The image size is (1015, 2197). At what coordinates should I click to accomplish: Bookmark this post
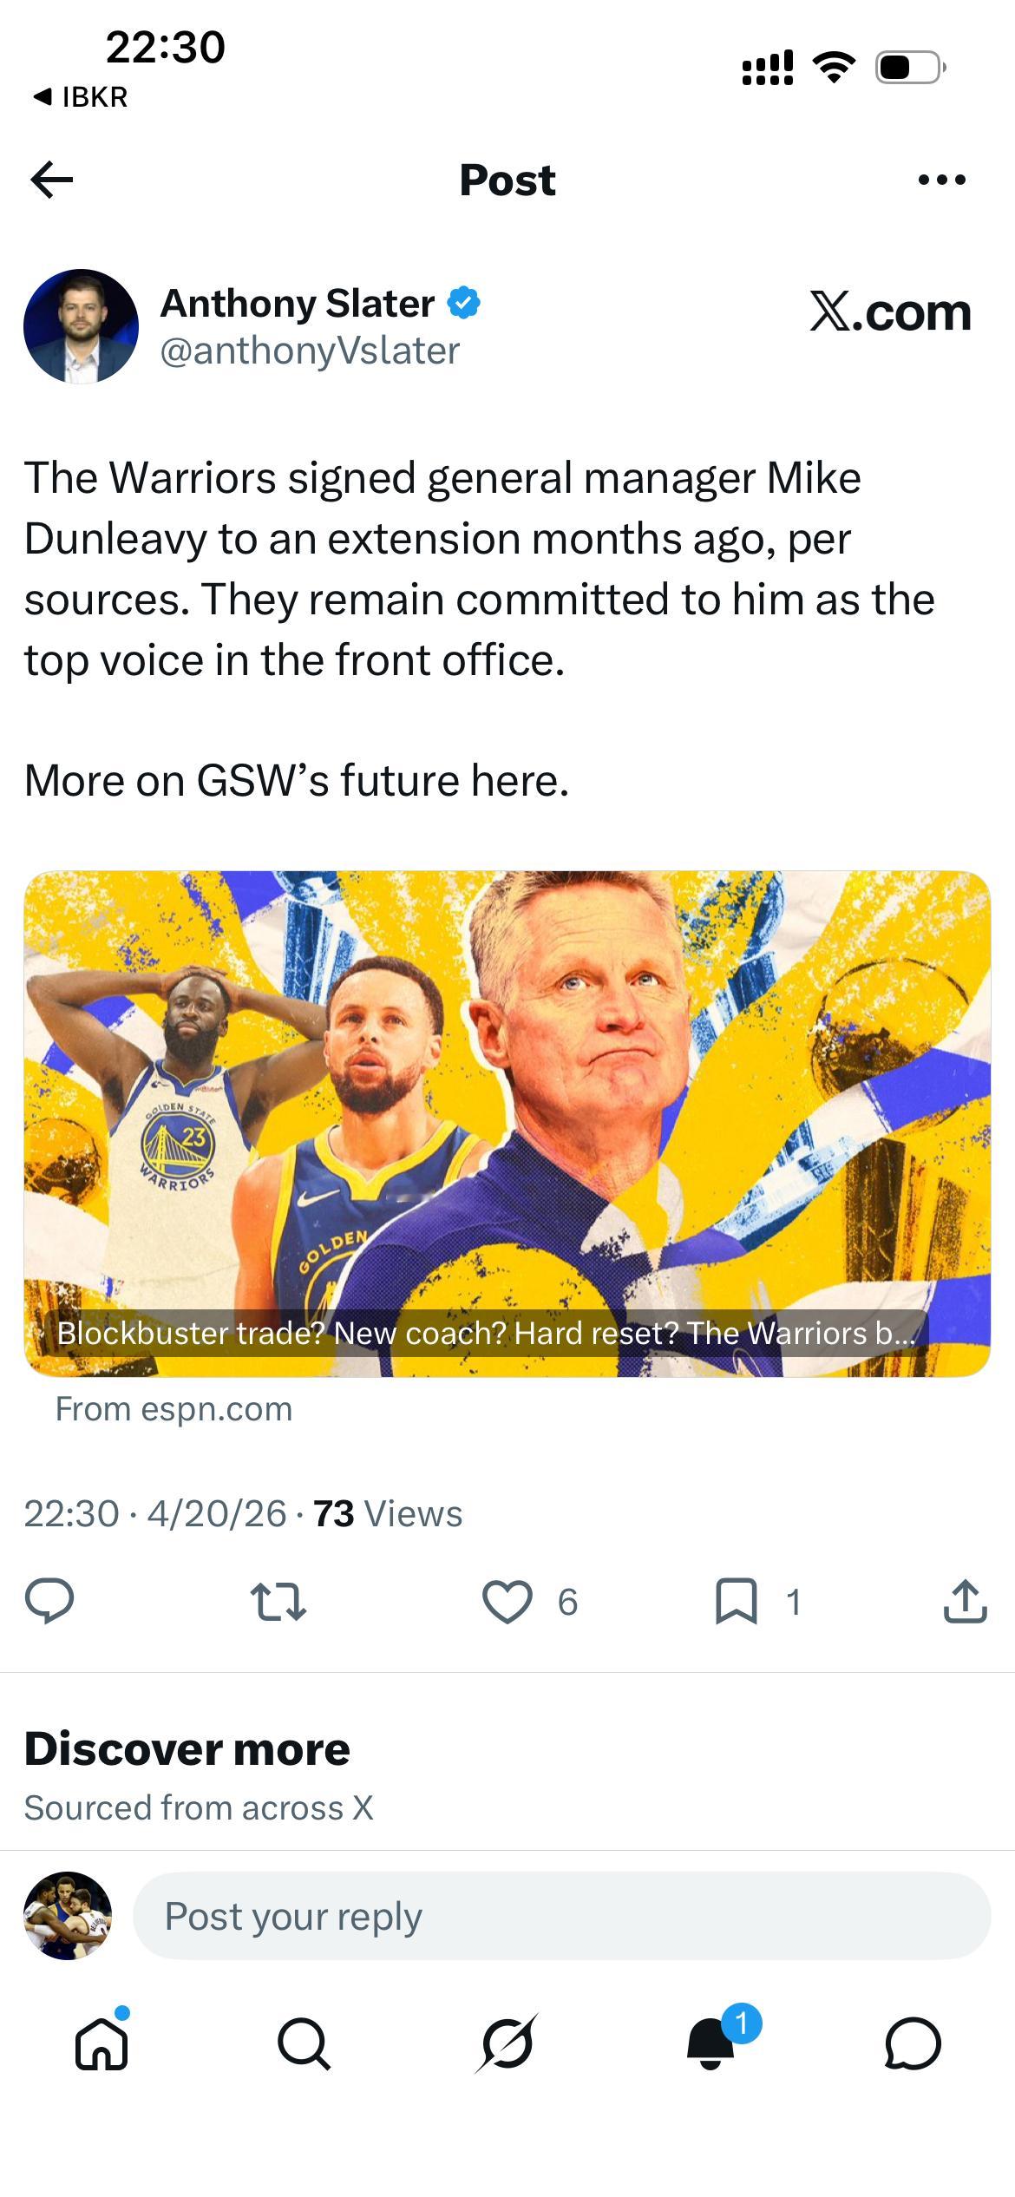pos(736,1601)
